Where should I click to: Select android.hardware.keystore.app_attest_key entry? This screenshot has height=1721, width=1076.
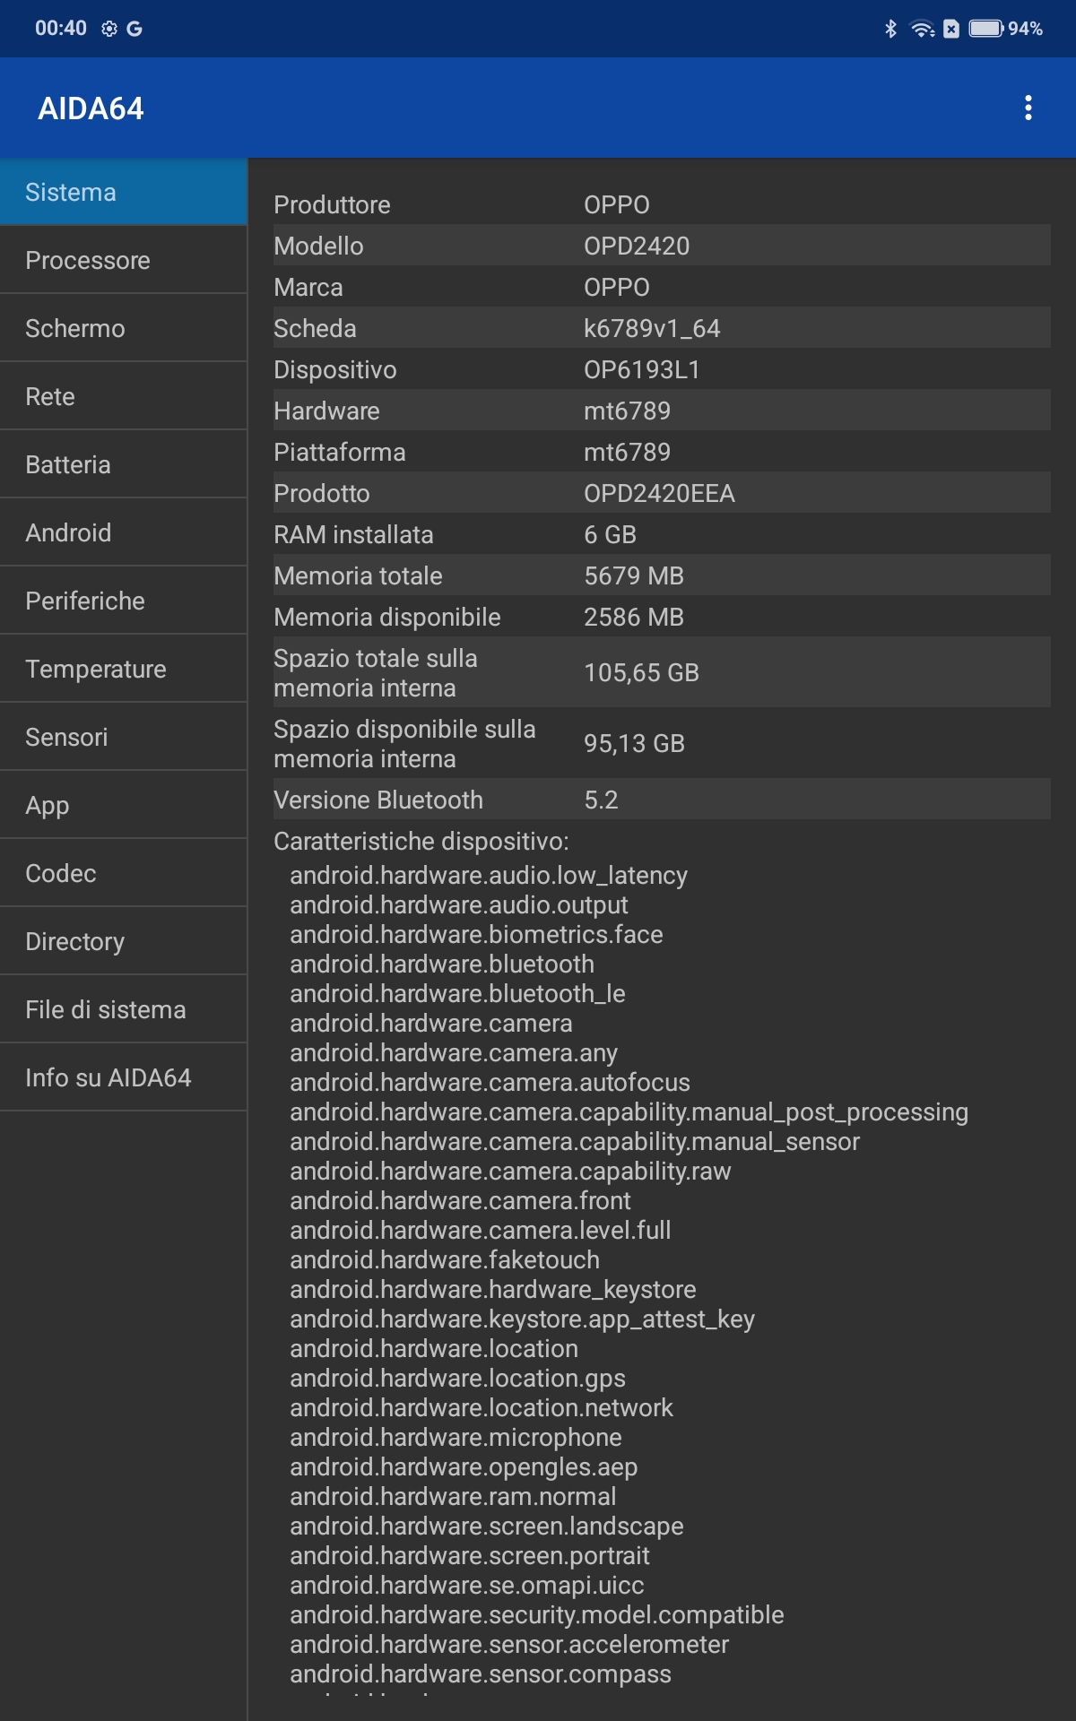tap(522, 1319)
